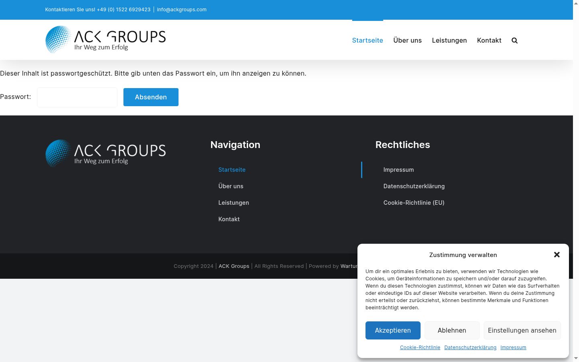The image size is (579, 362).
Task: Open Datenschutzerklärung under Rechtliches
Action: pos(414,186)
